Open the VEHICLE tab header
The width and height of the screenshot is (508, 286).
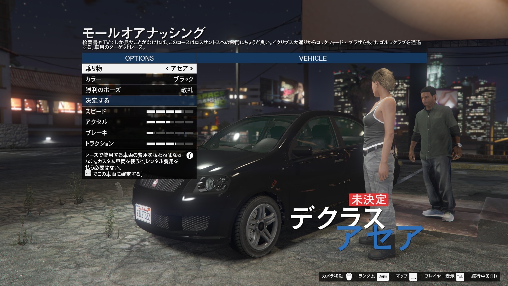[x=312, y=58]
